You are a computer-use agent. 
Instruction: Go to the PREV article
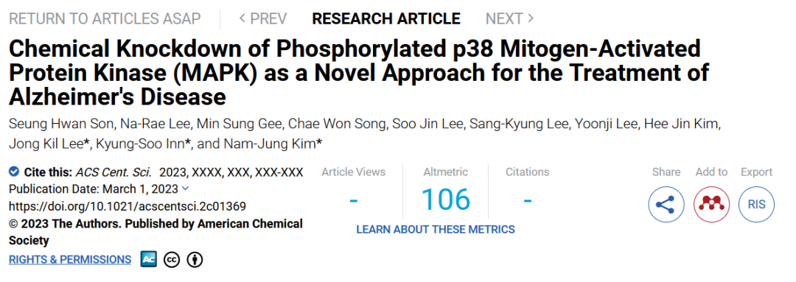pos(263,19)
